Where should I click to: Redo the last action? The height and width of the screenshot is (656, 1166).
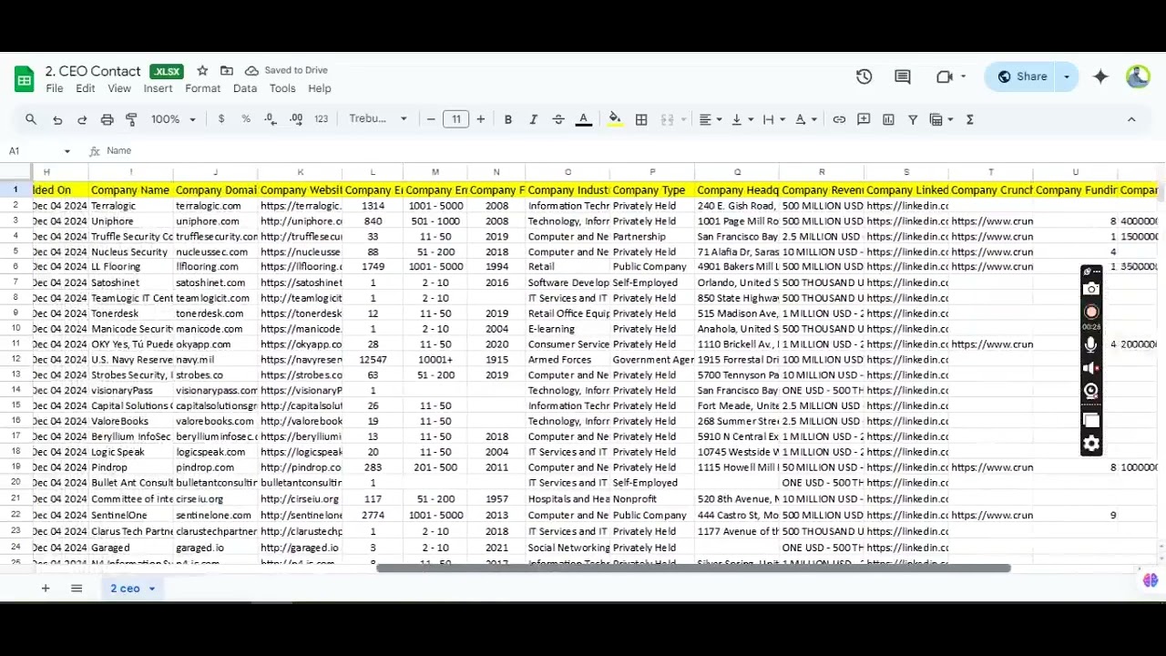(82, 119)
